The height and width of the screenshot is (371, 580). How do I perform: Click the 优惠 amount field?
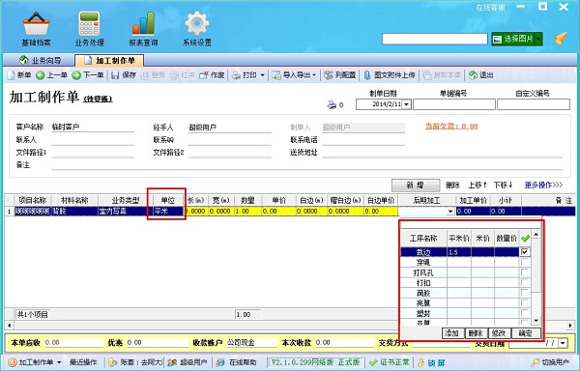(x=158, y=343)
